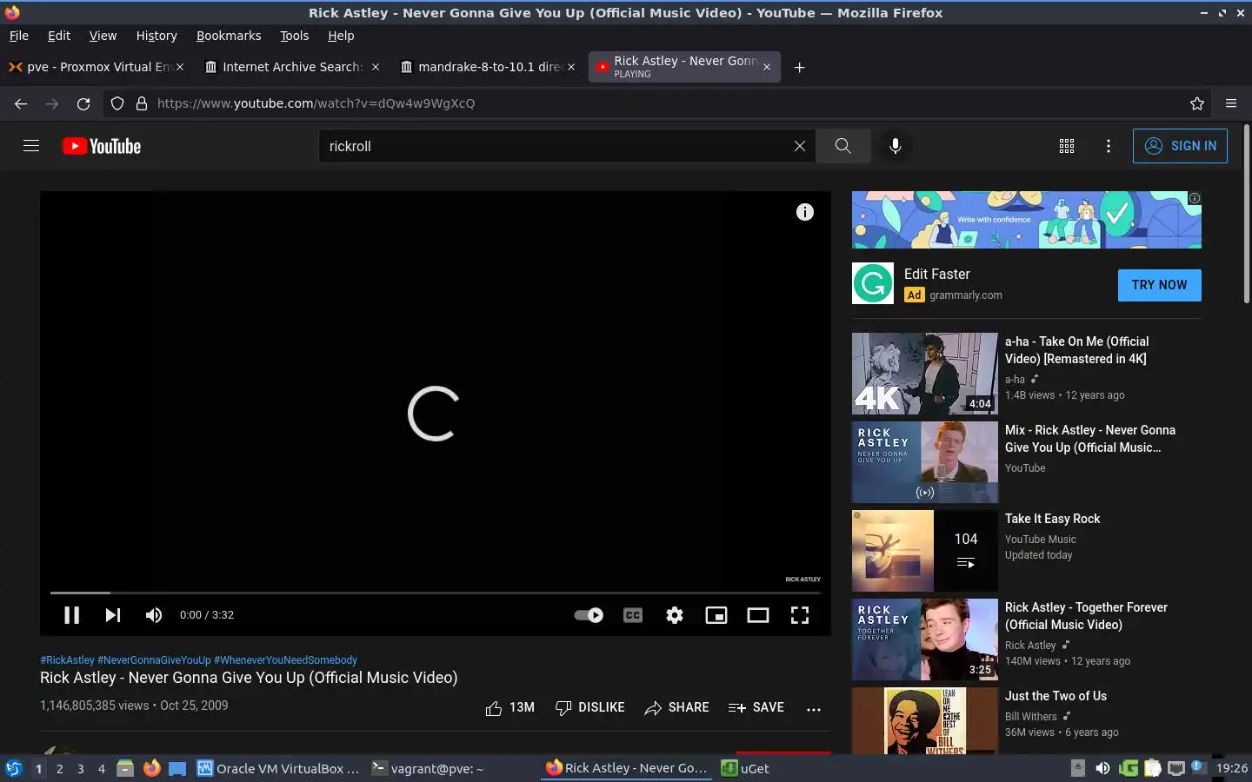Open the YouTube guide hamburger menu
The height and width of the screenshot is (782, 1252).
pos(31,146)
